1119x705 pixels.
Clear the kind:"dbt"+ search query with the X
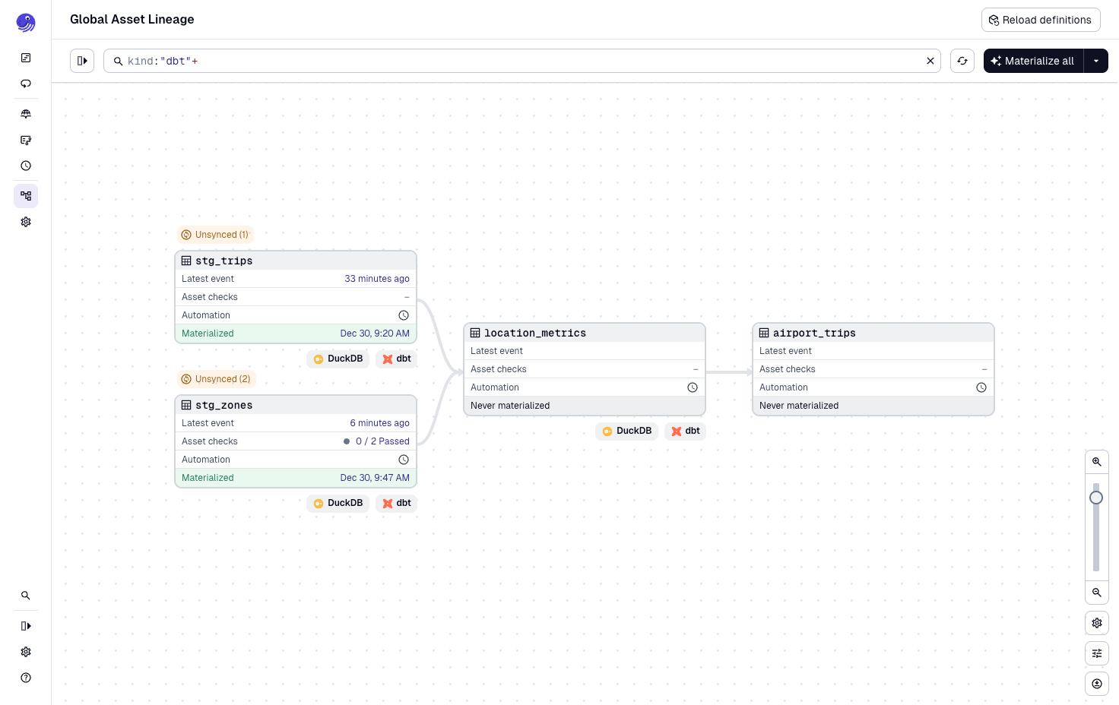[x=930, y=60]
